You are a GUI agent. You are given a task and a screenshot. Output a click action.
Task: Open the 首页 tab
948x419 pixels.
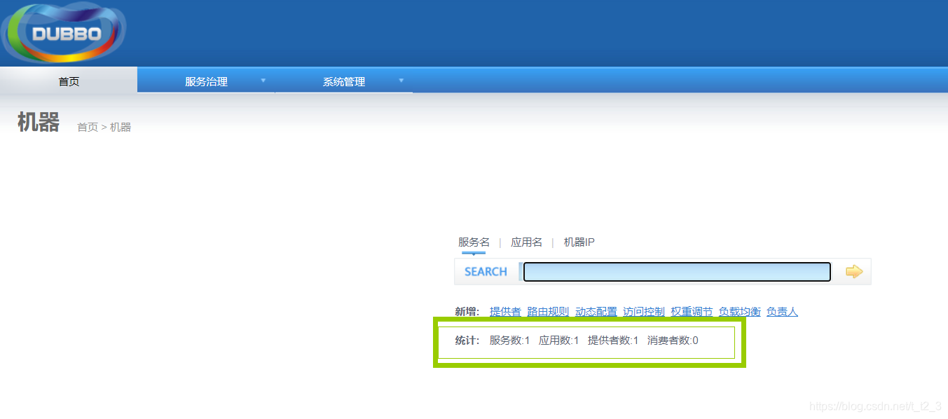(69, 81)
